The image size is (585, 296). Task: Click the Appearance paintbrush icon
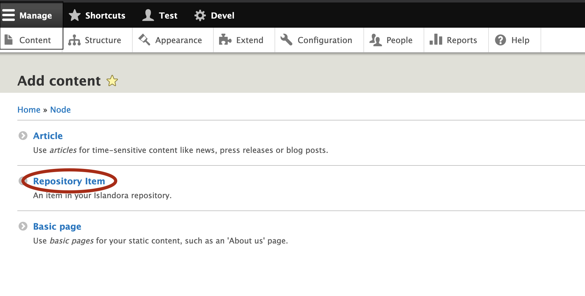tap(144, 40)
